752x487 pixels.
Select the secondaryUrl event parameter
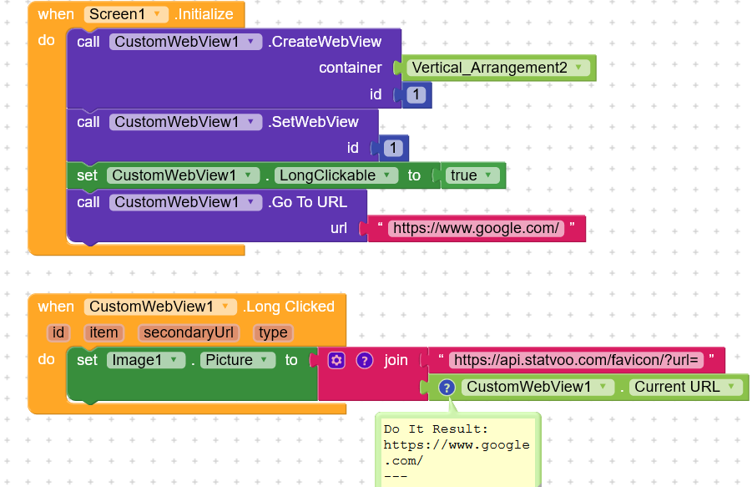pyautogui.click(x=189, y=333)
